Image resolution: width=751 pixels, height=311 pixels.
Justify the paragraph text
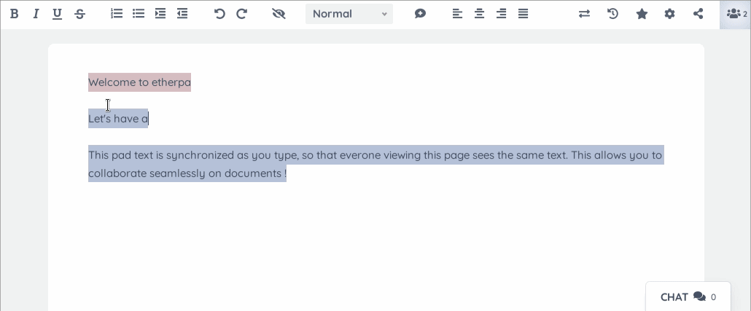click(523, 14)
